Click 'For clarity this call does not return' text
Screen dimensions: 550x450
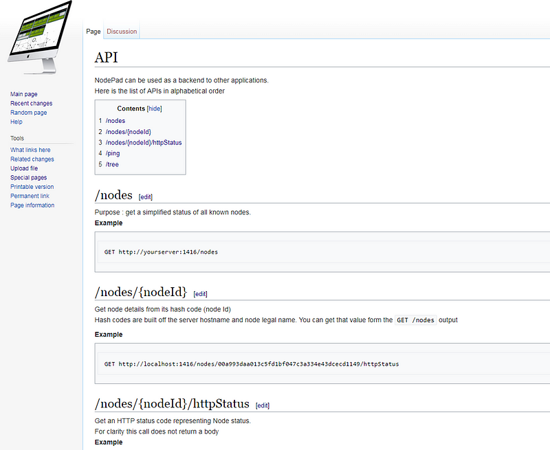click(x=157, y=431)
